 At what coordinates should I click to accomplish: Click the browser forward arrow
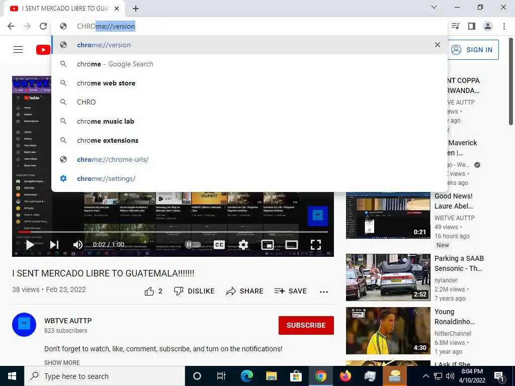[27, 26]
